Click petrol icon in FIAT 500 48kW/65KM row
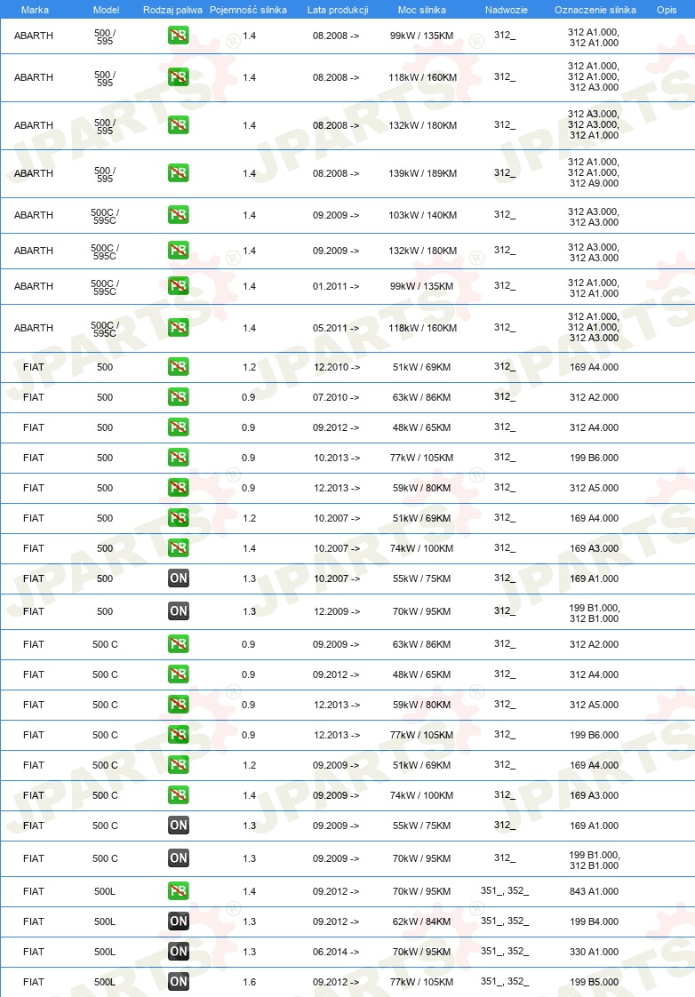 [x=179, y=427]
